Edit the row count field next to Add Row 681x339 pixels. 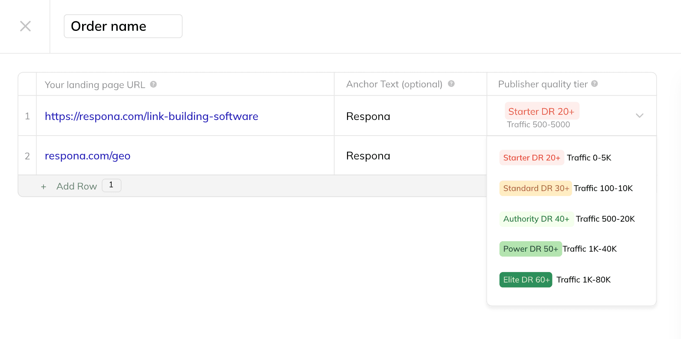point(112,186)
